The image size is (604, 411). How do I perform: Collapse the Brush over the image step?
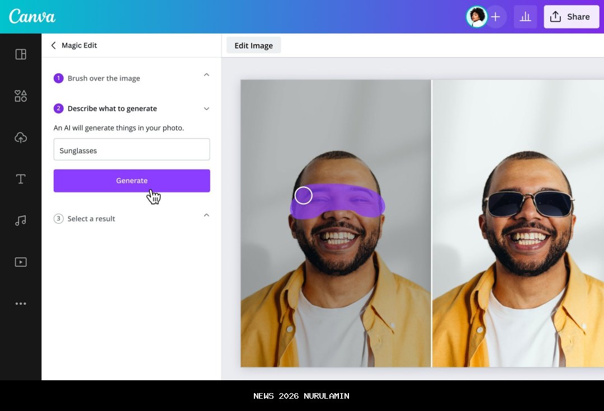(207, 74)
